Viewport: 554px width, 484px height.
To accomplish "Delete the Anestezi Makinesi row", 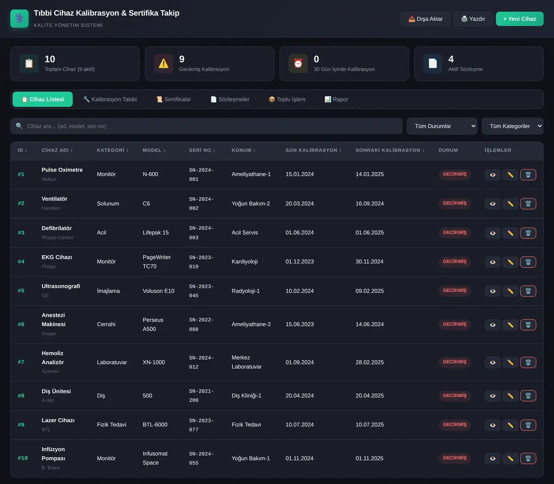I will point(528,325).
